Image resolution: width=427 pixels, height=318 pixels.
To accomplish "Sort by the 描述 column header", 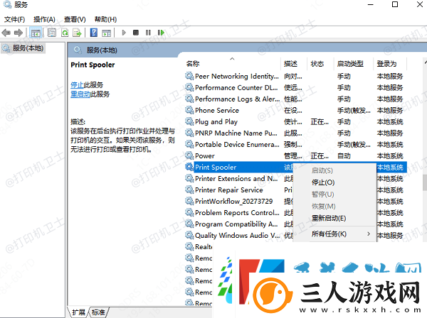I will point(290,64).
